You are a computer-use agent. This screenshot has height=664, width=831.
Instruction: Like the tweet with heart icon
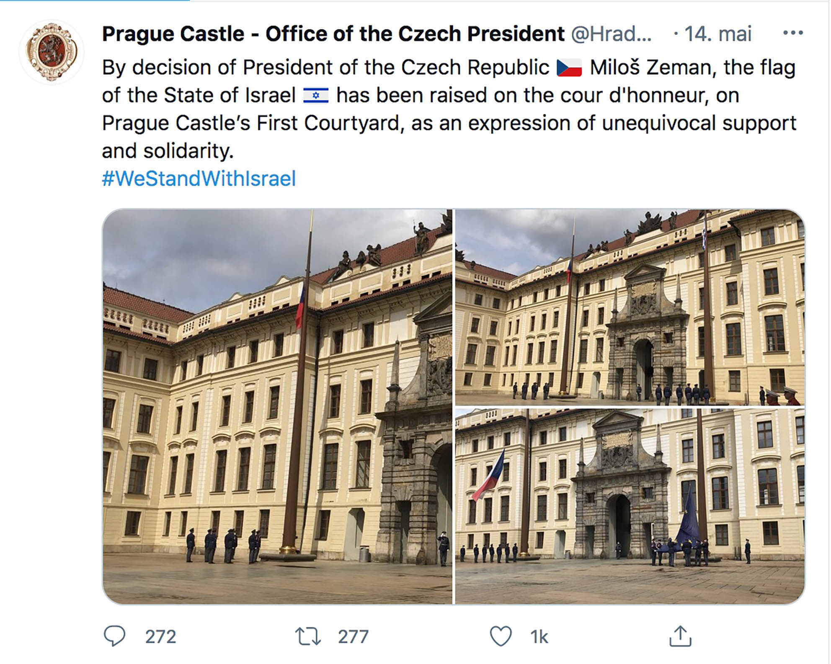coord(501,636)
